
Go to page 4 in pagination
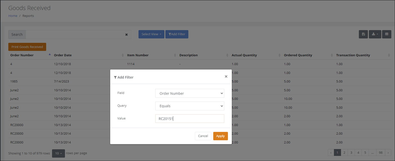click(x=358, y=153)
